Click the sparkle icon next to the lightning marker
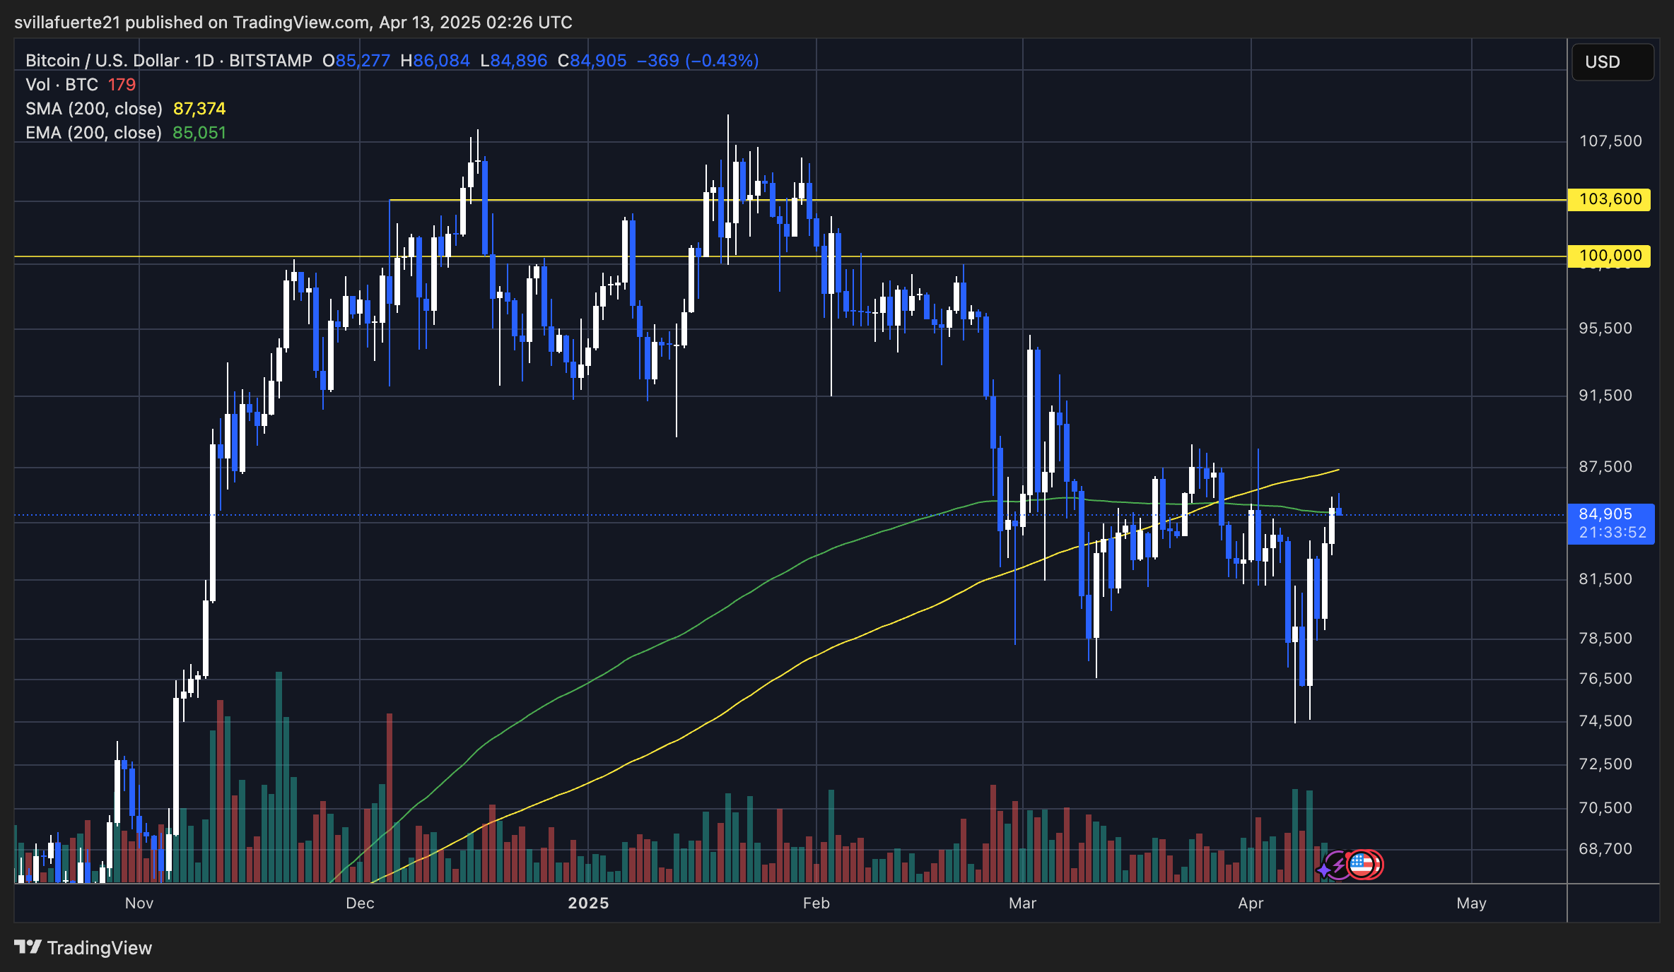This screenshot has width=1674, height=972. 1323,869
